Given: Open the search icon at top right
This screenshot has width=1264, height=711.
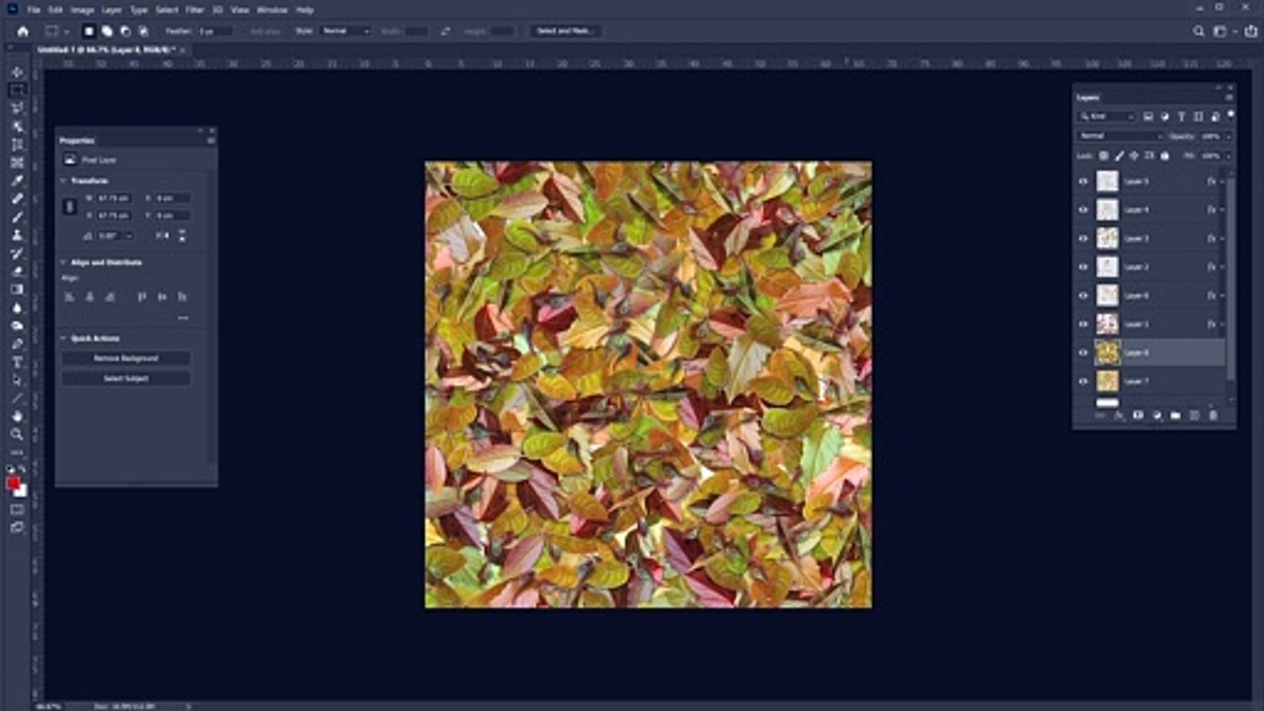Looking at the screenshot, I should tap(1199, 32).
